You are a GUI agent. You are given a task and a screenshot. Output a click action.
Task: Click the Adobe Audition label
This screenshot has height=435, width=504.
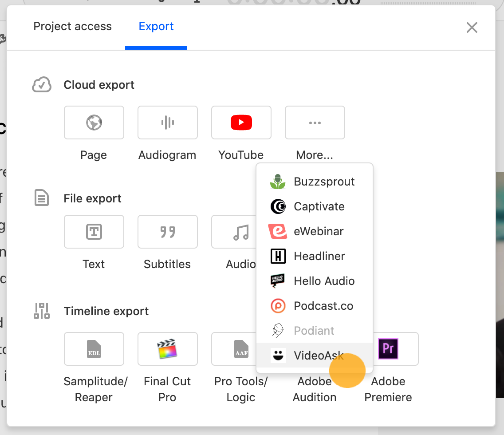(x=315, y=389)
